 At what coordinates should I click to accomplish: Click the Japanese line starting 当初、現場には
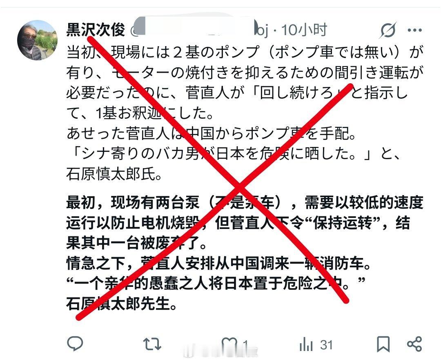[x=245, y=52]
